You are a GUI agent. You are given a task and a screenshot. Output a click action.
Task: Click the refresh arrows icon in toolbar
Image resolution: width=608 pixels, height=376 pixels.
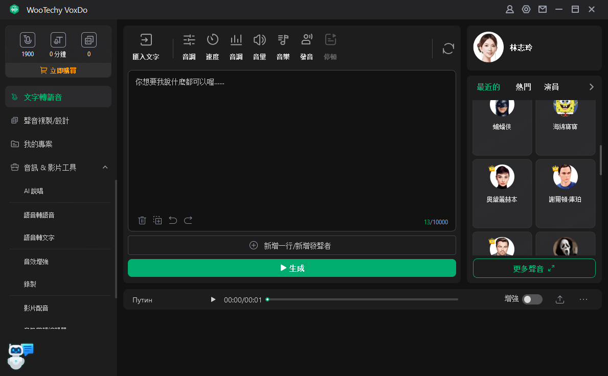click(x=448, y=49)
